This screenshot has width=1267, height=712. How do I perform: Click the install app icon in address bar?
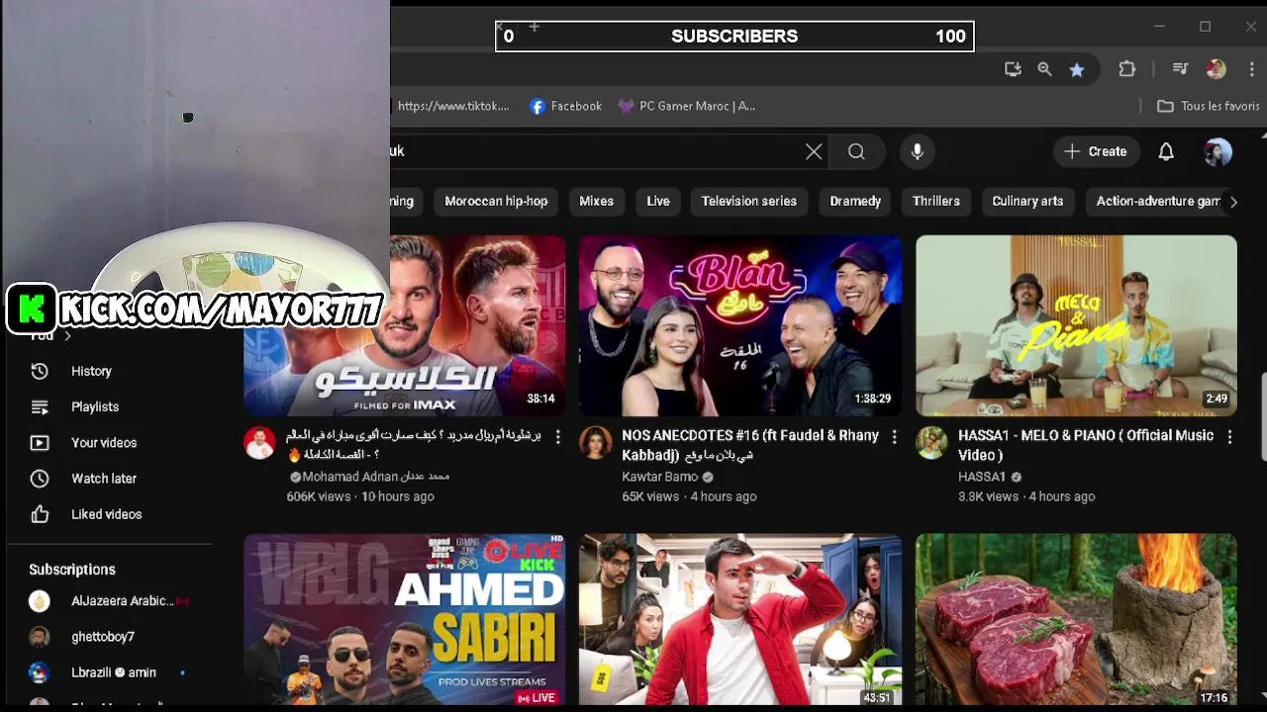1013,69
